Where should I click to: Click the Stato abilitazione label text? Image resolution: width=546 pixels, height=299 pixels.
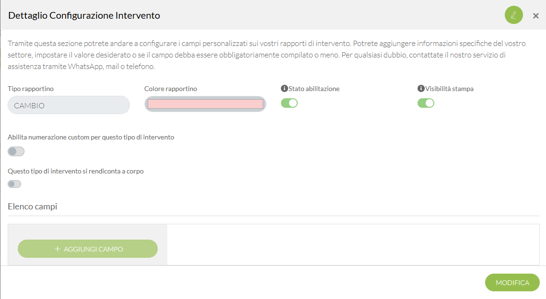point(314,89)
